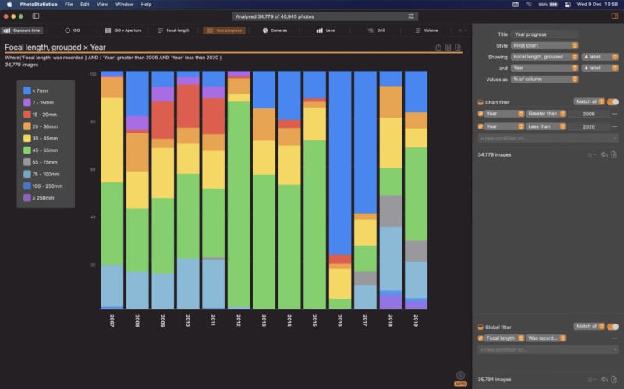
Task: Open the Window menu in the menu bar
Action: click(x=123, y=5)
